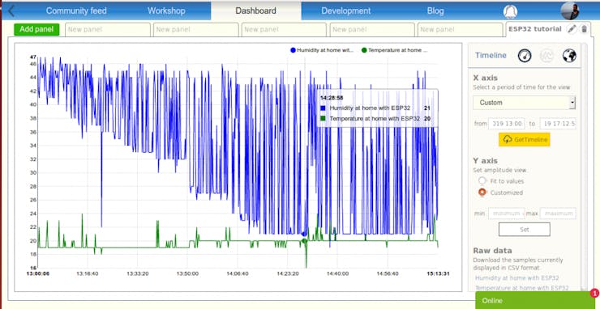Click the Timeline view label
The height and width of the screenshot is (309, 600).
(x=491, y=55)
